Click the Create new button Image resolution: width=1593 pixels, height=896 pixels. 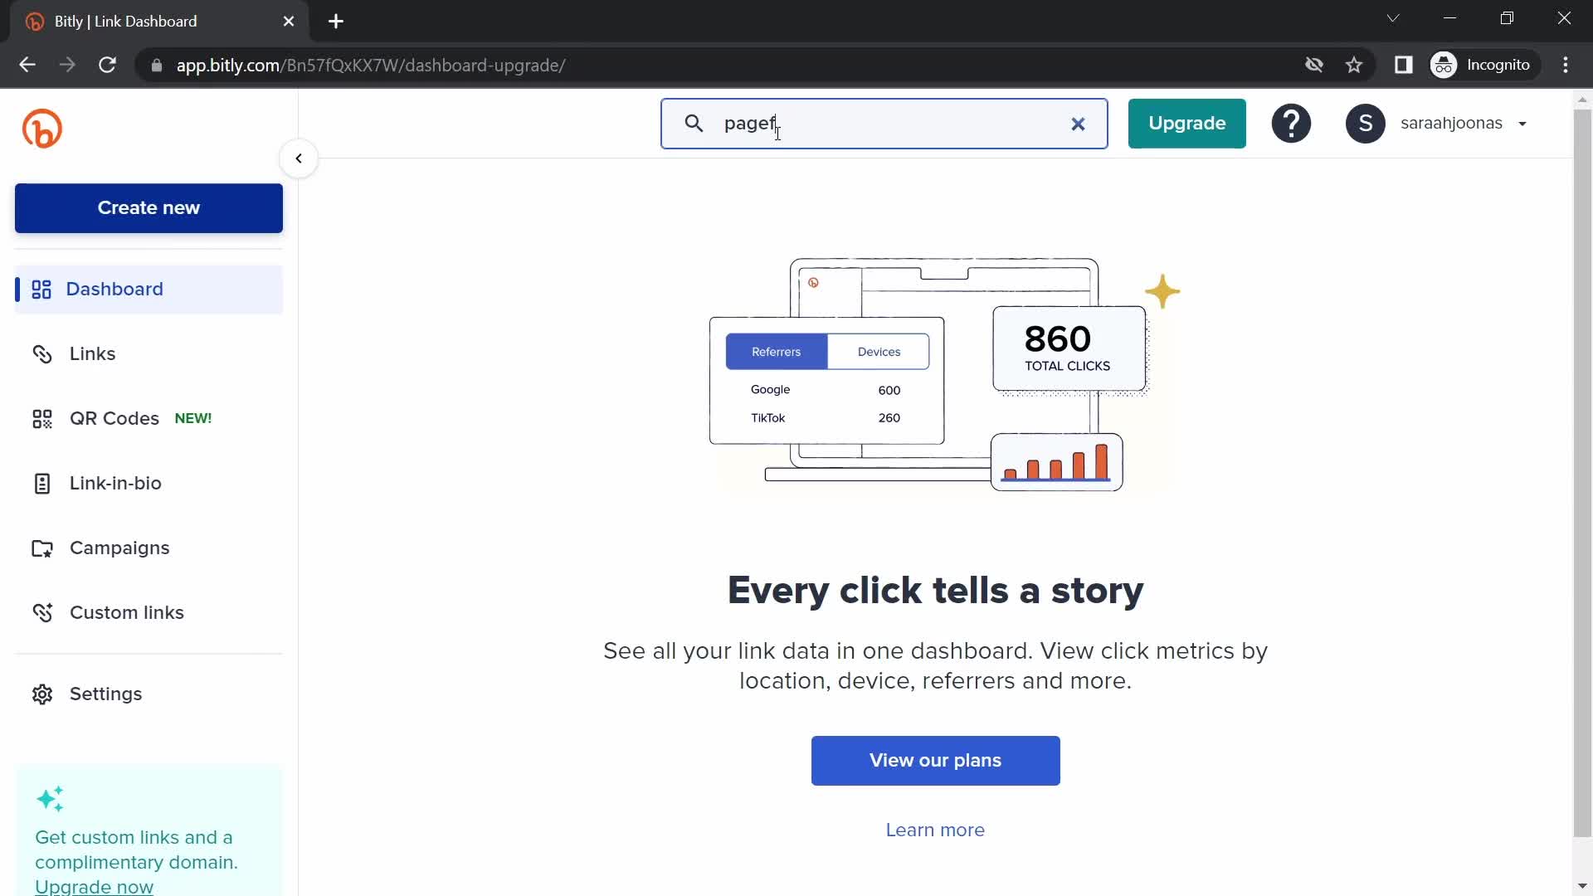coord(149,208)
